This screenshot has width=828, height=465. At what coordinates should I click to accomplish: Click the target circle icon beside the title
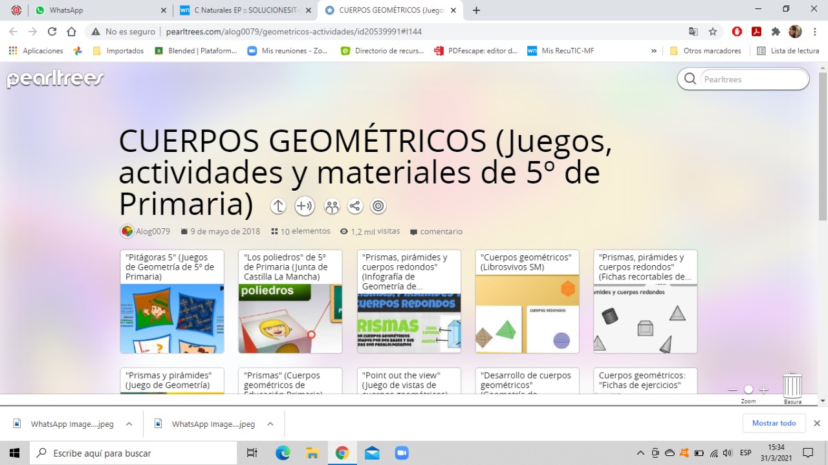click(378, 206)
